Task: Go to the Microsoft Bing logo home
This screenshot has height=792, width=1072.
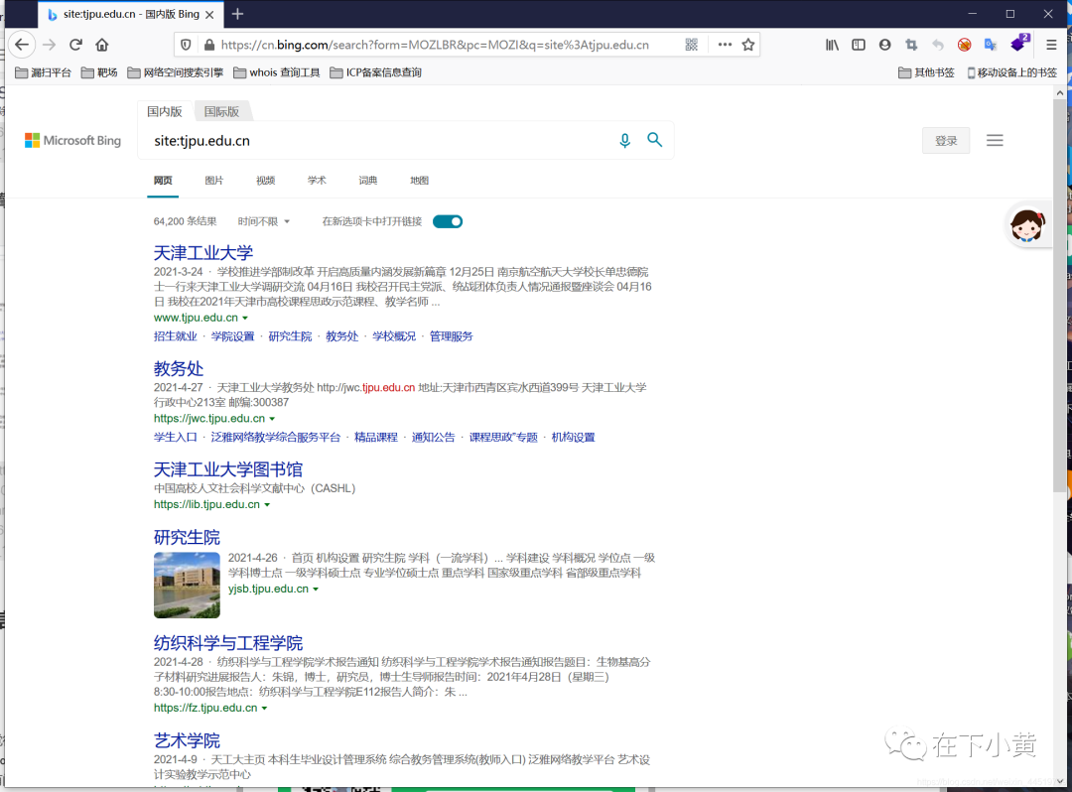Action: point(72,141)
